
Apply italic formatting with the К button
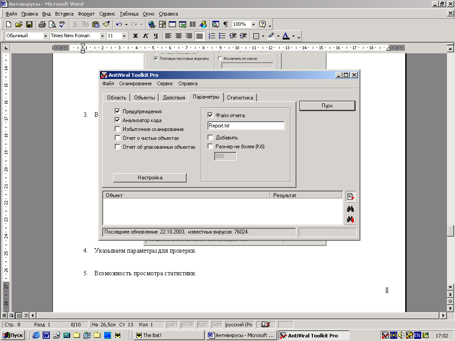tap(146, 36)
